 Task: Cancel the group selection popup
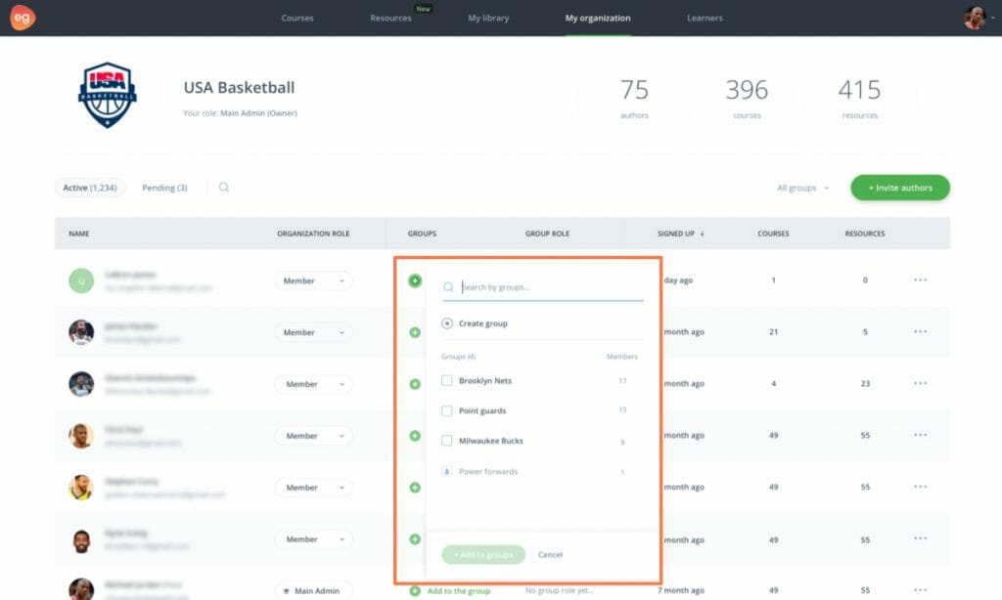point(550,555)
